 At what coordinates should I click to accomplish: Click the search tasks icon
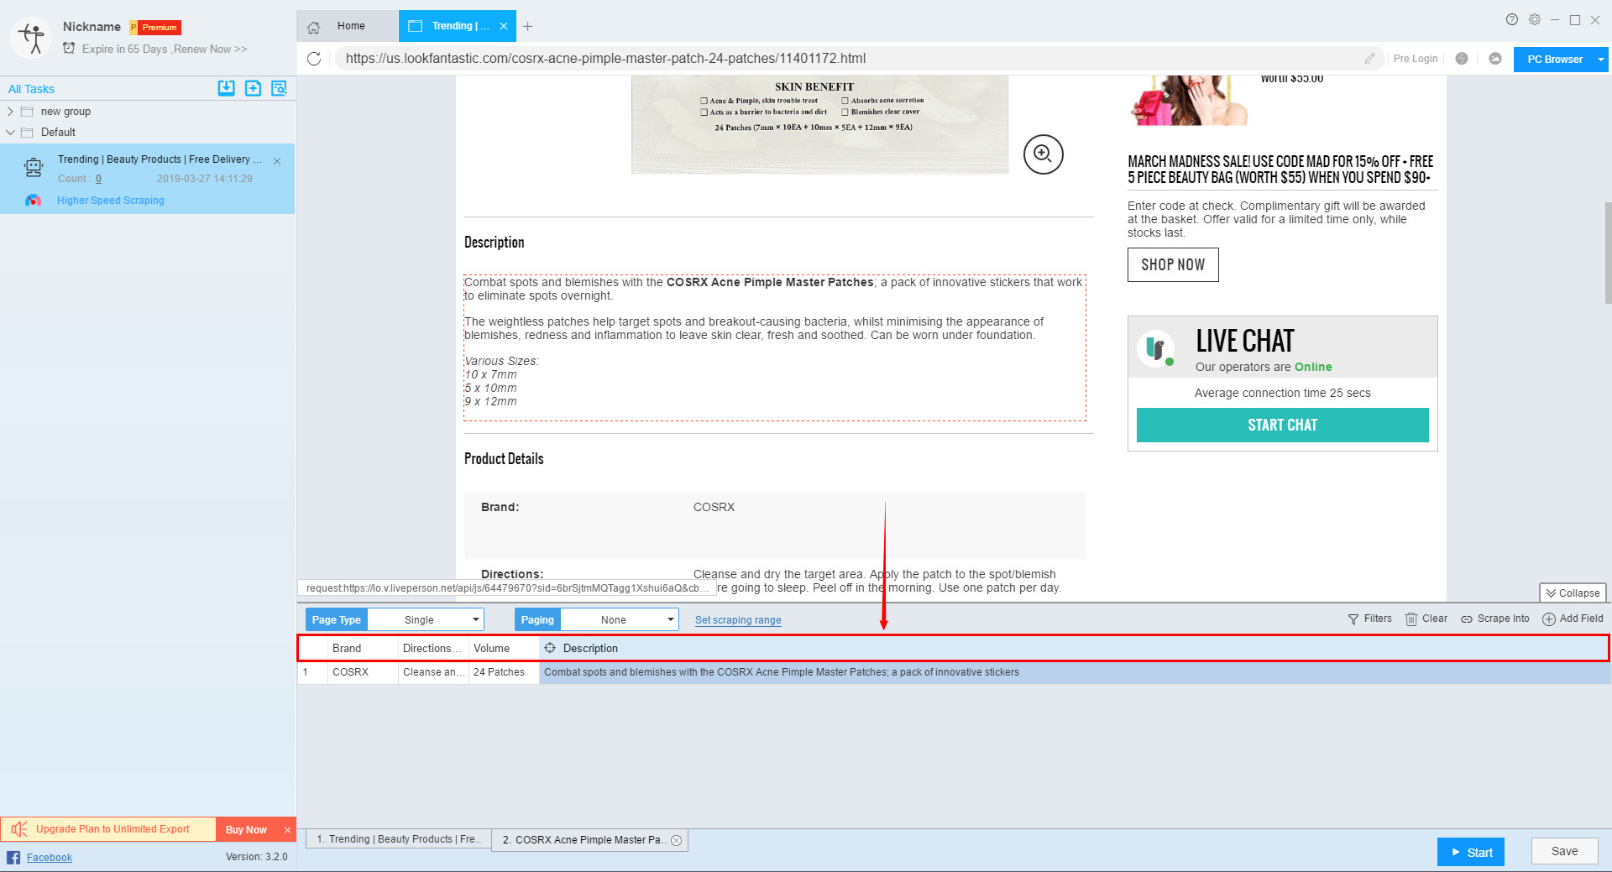280,88
